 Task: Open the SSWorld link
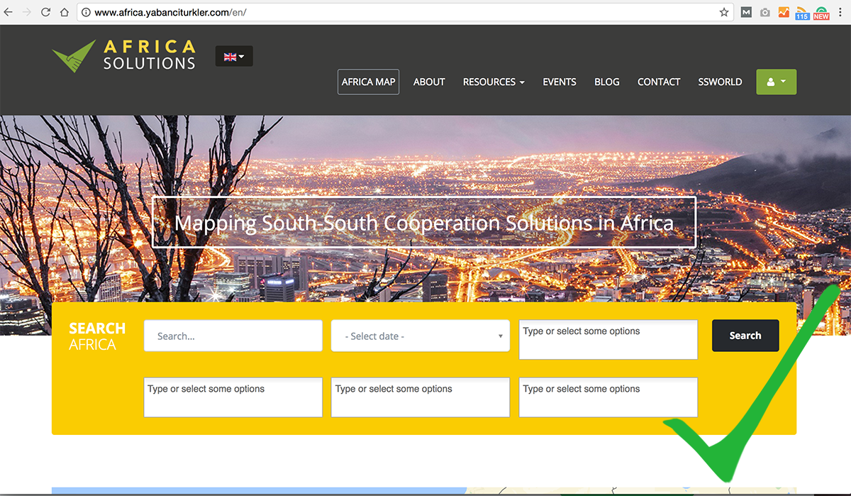pos(720,82)
